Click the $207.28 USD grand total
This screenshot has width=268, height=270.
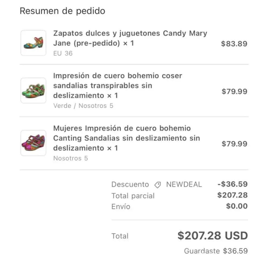click(212, 236)
